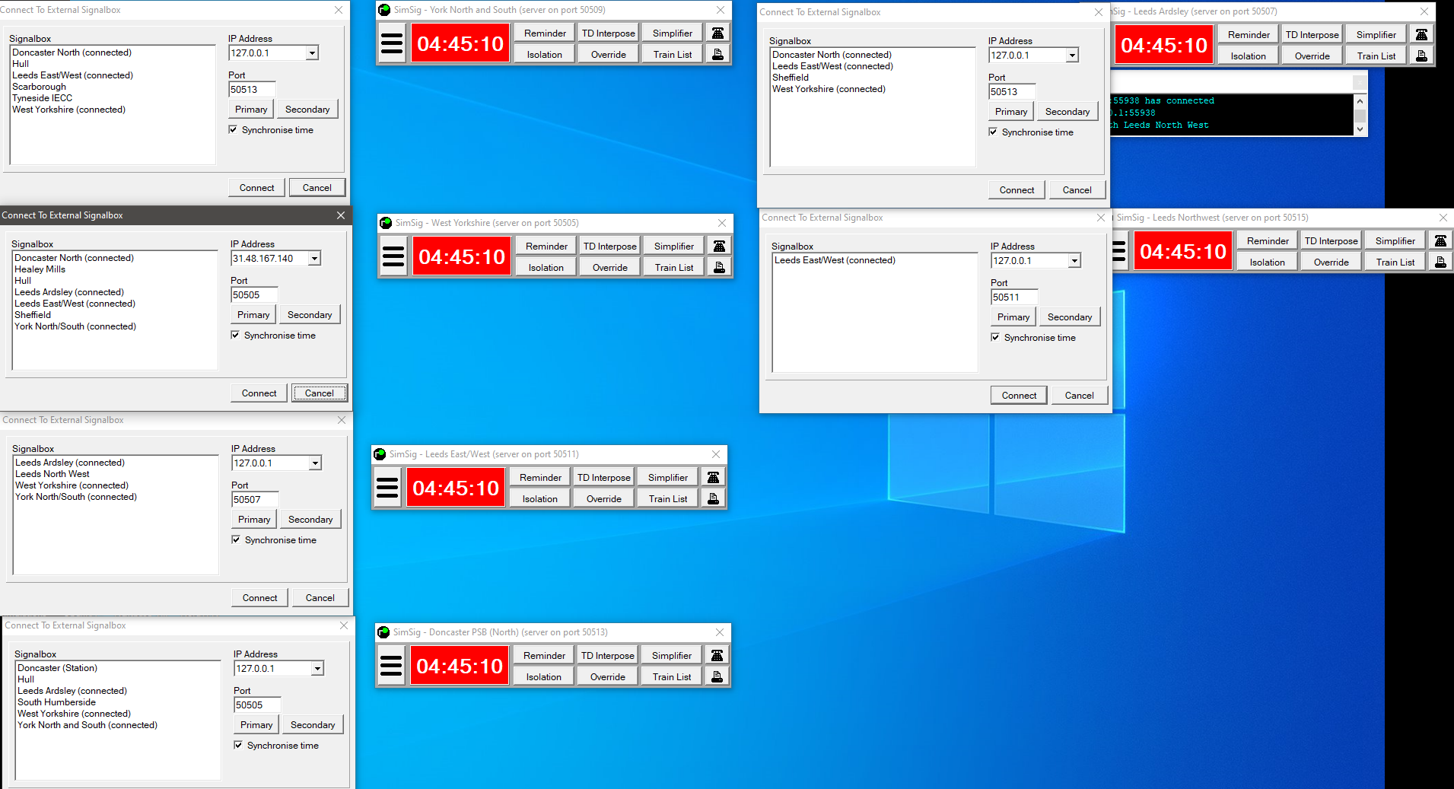
Task: Select Doncaster (Station) in Signalbox list
Action: (58, 668)
